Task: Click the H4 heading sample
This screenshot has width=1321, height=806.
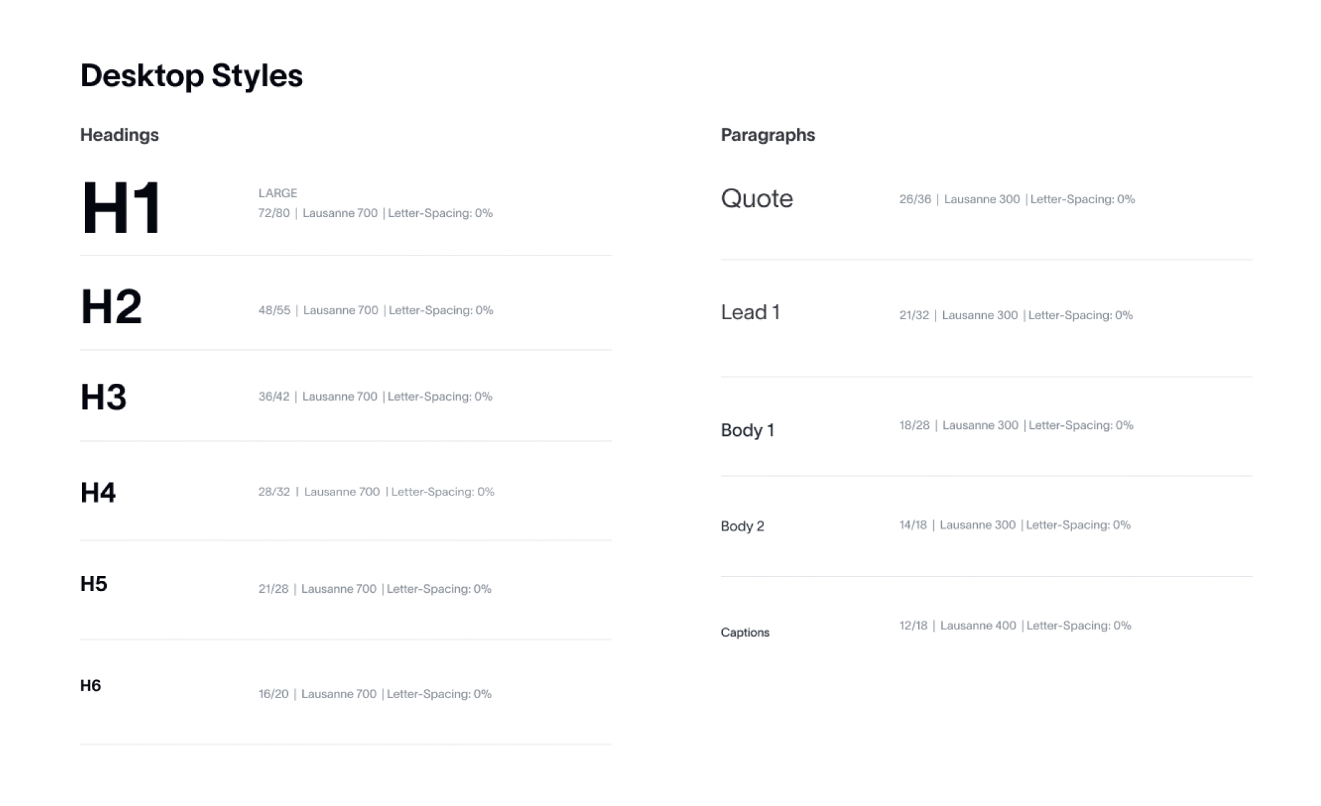Action: pos(98,492)
